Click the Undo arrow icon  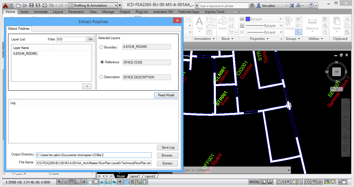(x=51, y=5)
